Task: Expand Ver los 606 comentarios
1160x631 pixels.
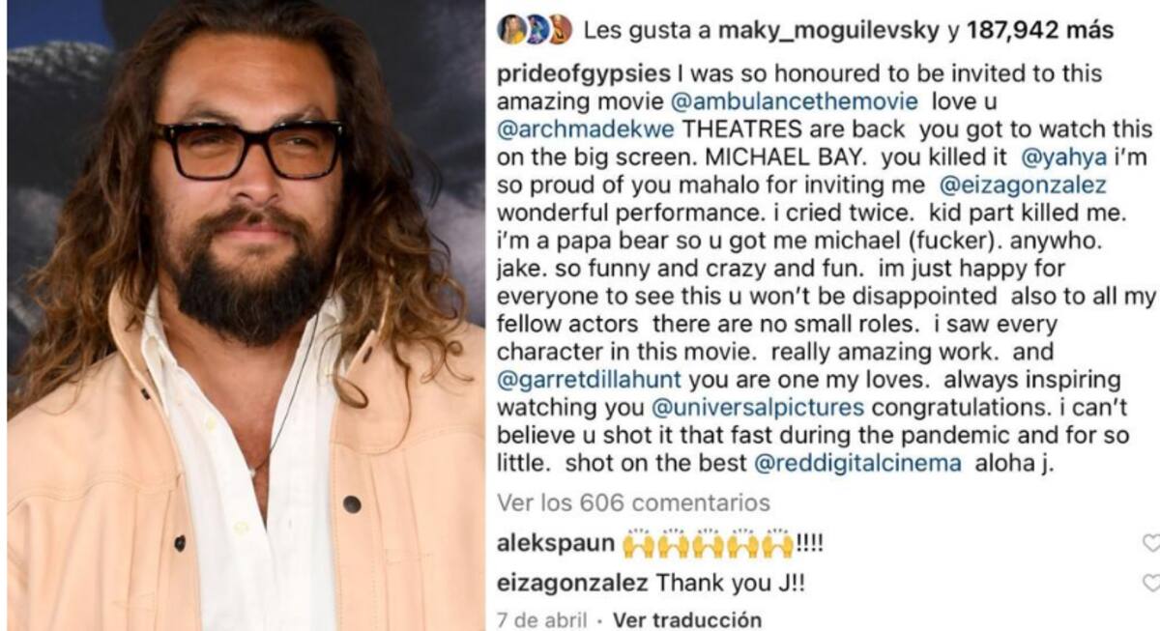Action: click(x=633, y=503)
